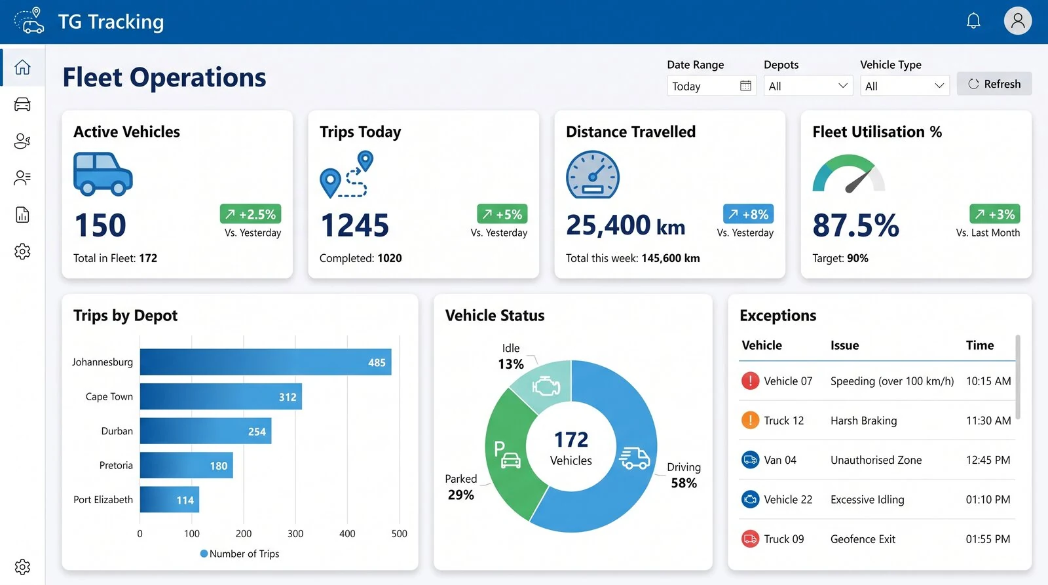
Task: Open the Vehicles car sidebar icon
Action: pyautogui.click(x=22, y=104)
